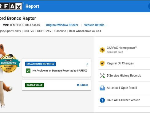Click the CARFAX Homegrown badge icon
Screen dimensions: 150x113
[102, 50]
